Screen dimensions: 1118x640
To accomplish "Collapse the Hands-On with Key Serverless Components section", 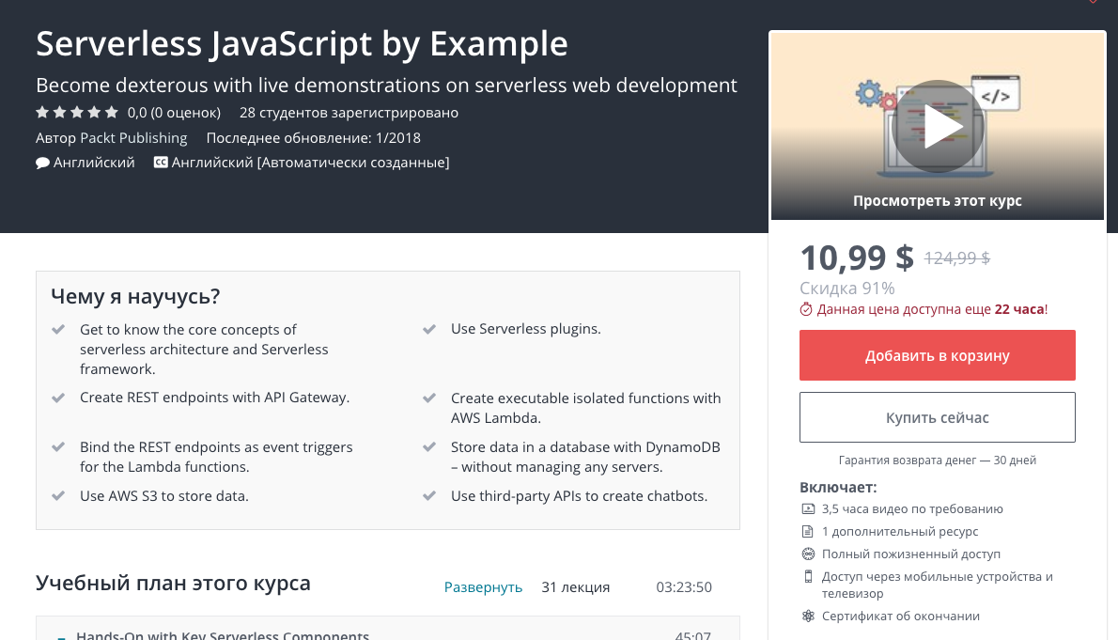I will tap(61, 636).
